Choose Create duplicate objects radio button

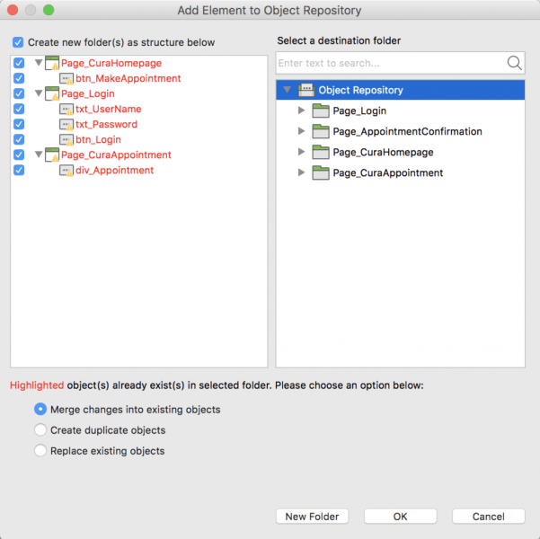point(40,430)
